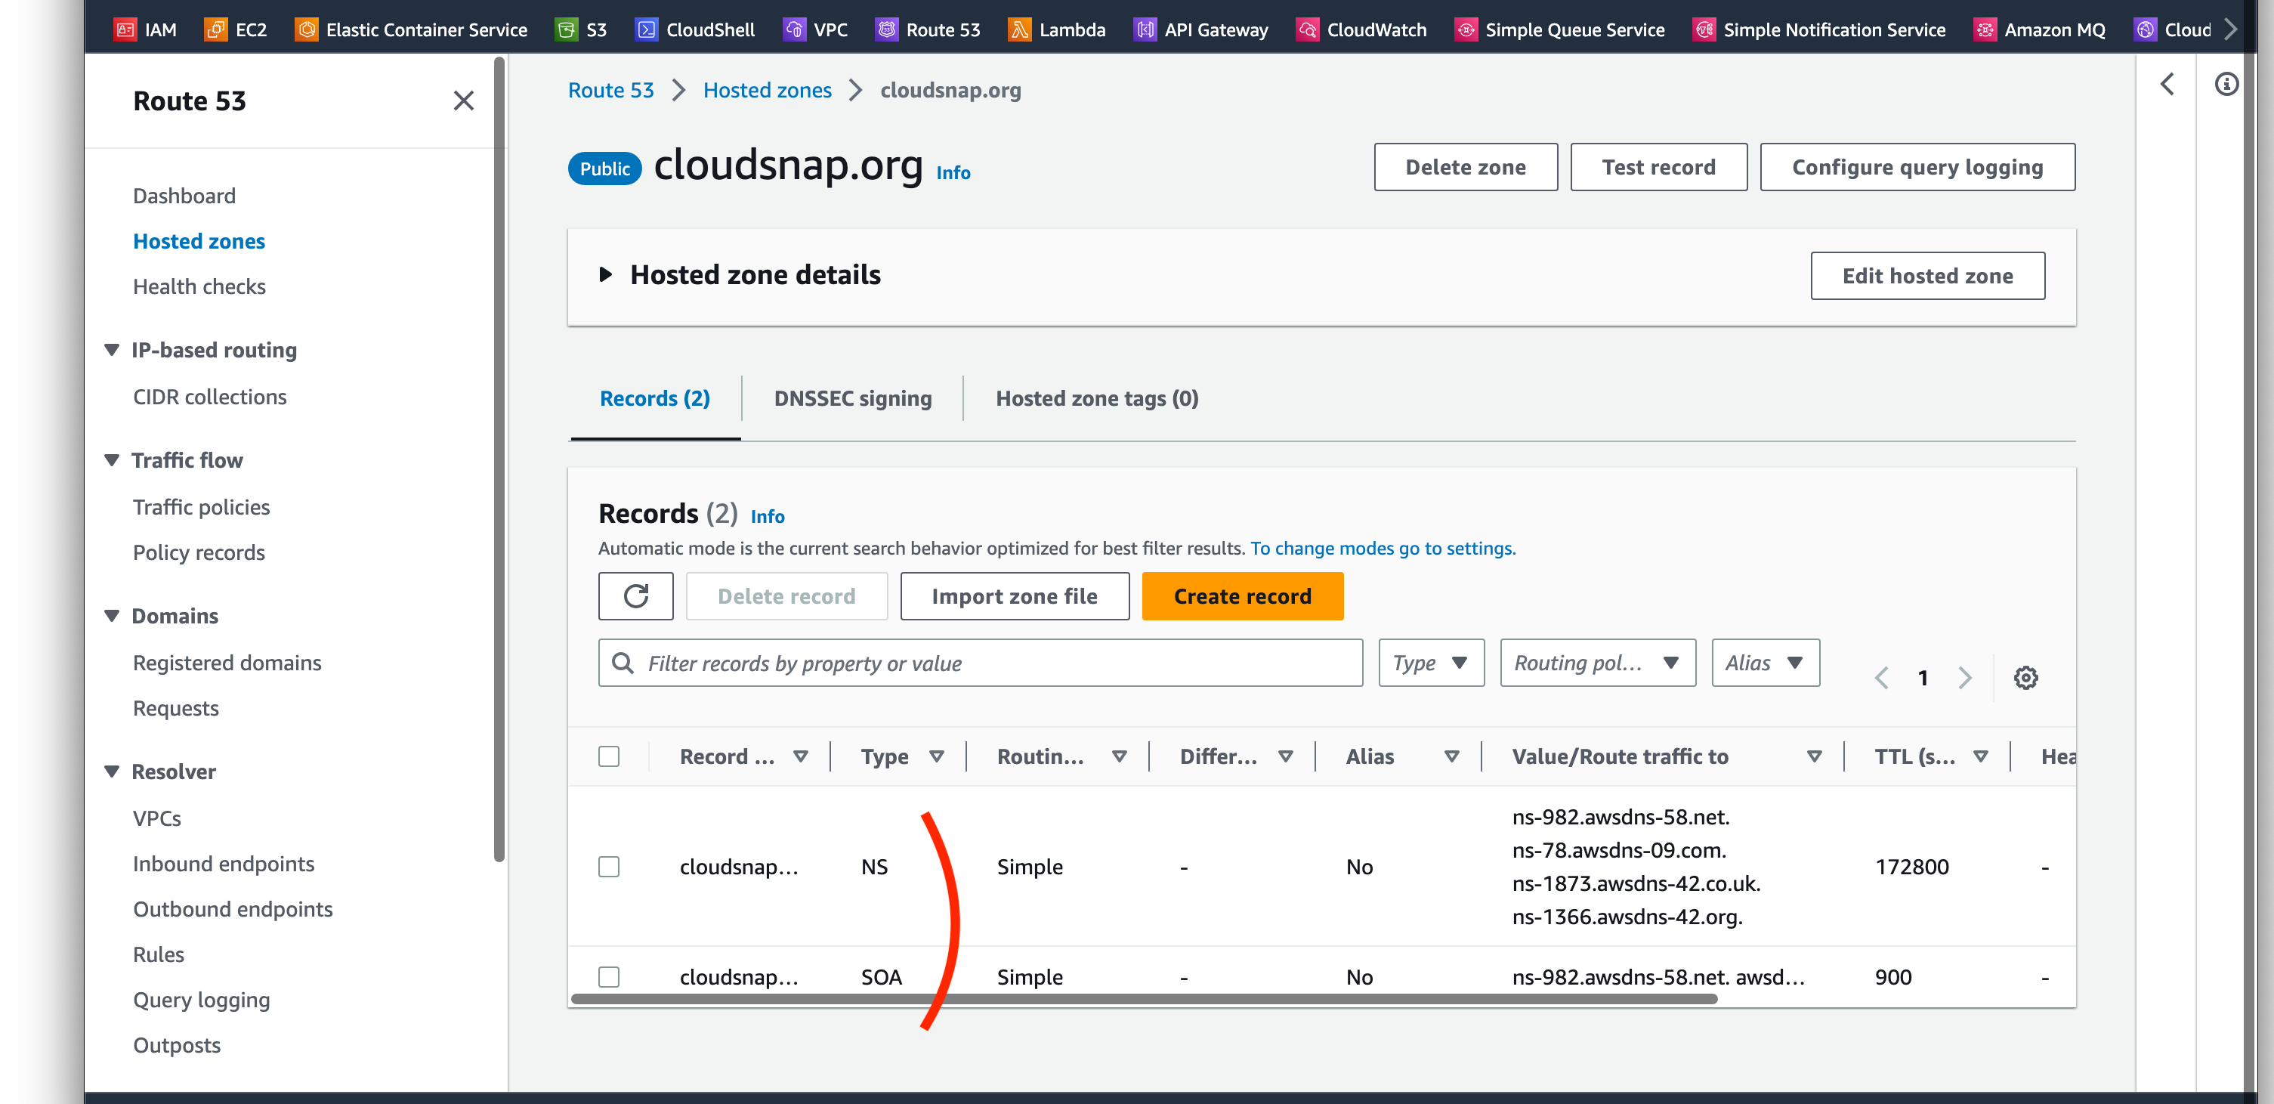The image size is (2274, 1104).
Task: Open the Simple Queue Service icon
Action: point(1466,29)
